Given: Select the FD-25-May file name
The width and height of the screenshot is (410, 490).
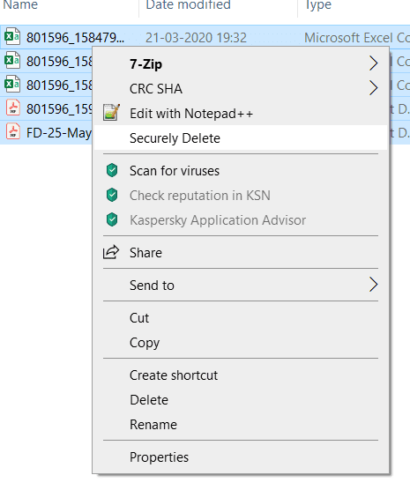Looking at the screenshot, I should (x=59, y=133).
